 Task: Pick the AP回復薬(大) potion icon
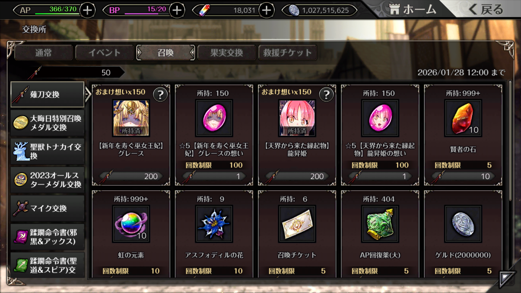[x=380, y=224]
